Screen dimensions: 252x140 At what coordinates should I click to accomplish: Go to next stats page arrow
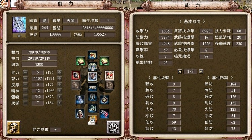201,72
